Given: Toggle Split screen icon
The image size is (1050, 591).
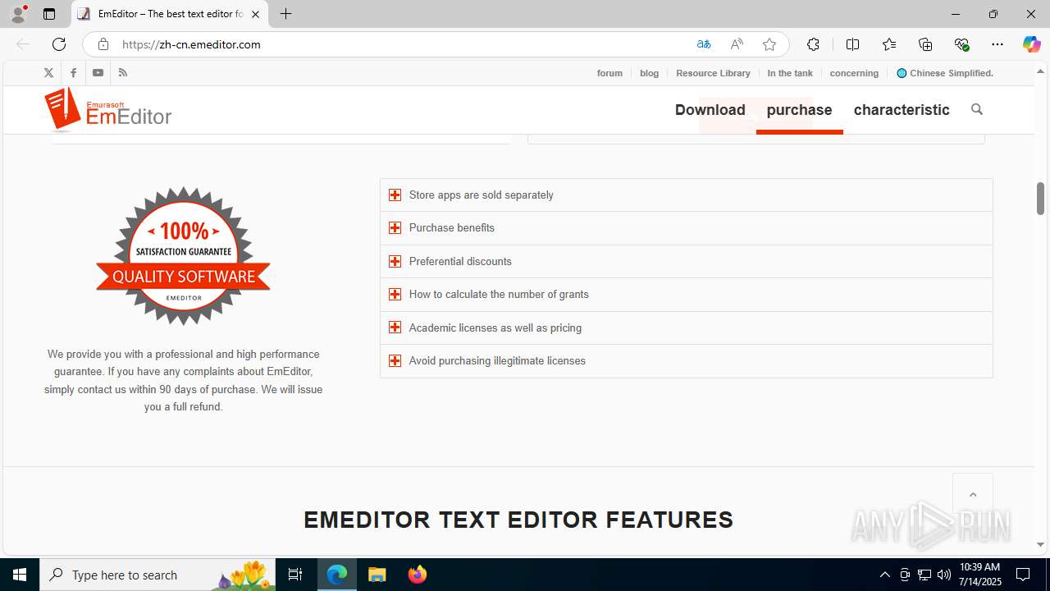Looking at the screenshot, I should (852, 44).
